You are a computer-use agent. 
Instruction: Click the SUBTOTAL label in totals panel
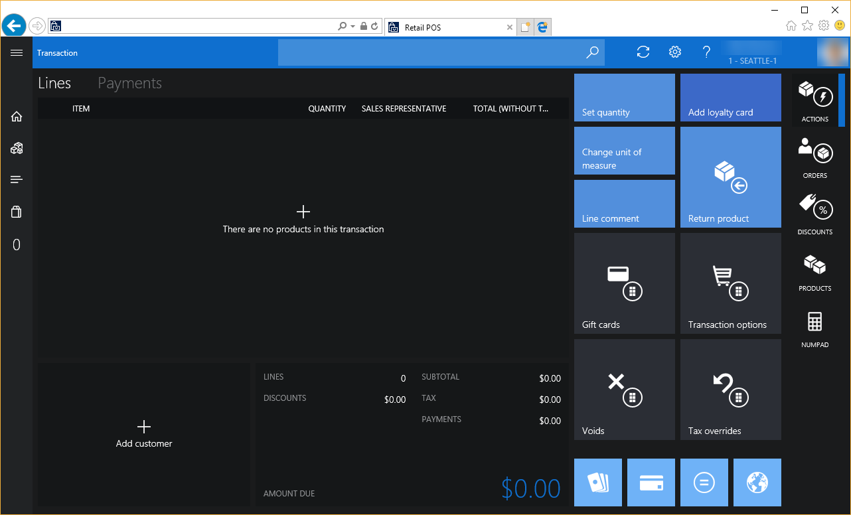[441, 377]
